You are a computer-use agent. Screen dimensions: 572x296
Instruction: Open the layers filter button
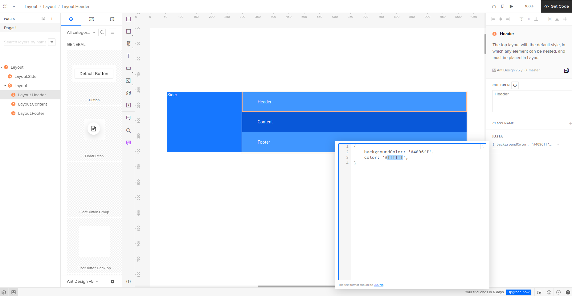pos(52,42)
